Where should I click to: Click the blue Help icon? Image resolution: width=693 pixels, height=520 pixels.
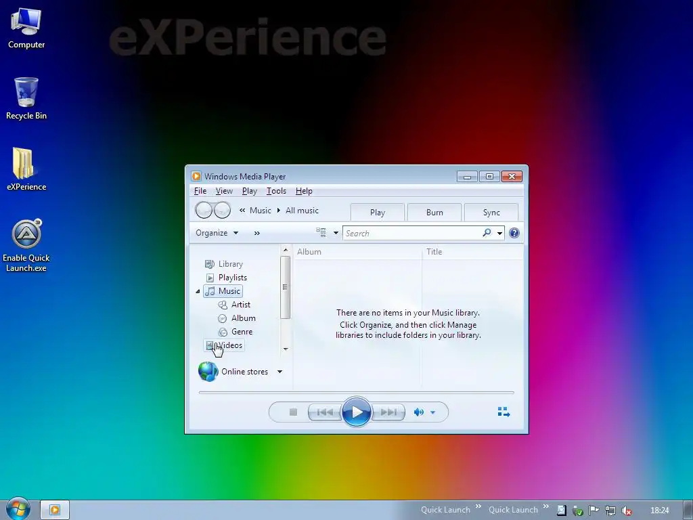coord(514,233)
